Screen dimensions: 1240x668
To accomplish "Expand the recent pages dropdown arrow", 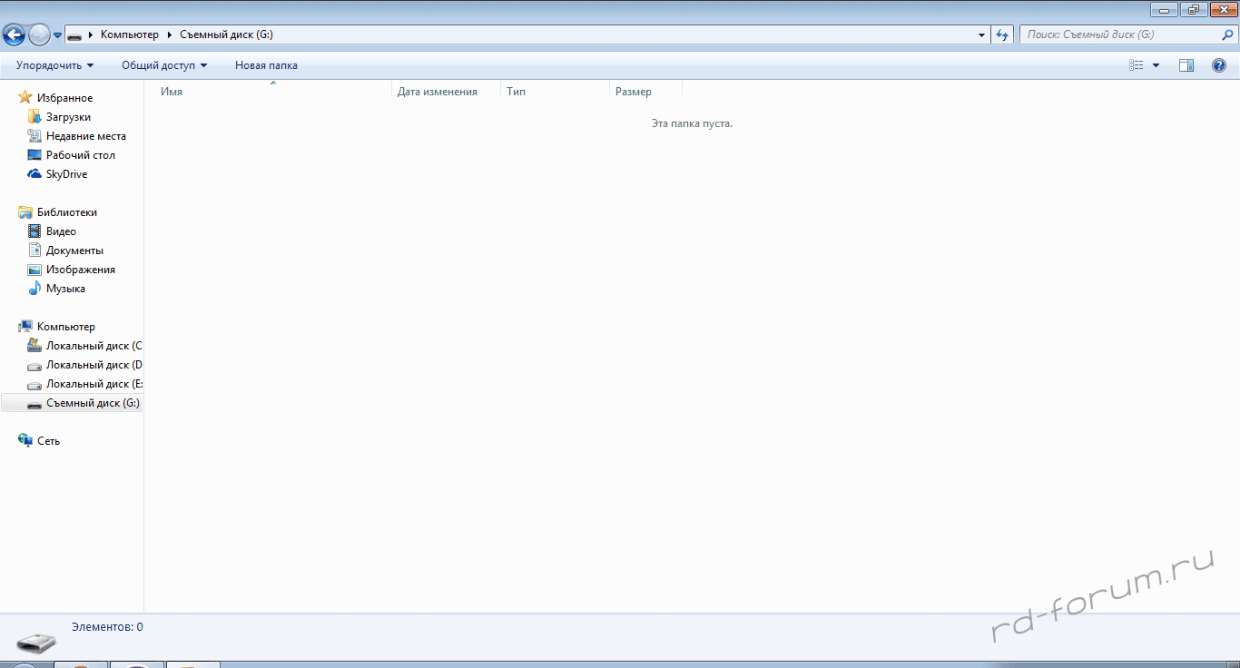I will tap(58, 35).
